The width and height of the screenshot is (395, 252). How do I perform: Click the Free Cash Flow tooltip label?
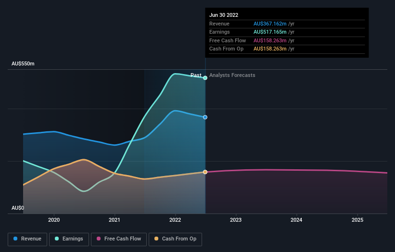[x=228, y=40]
